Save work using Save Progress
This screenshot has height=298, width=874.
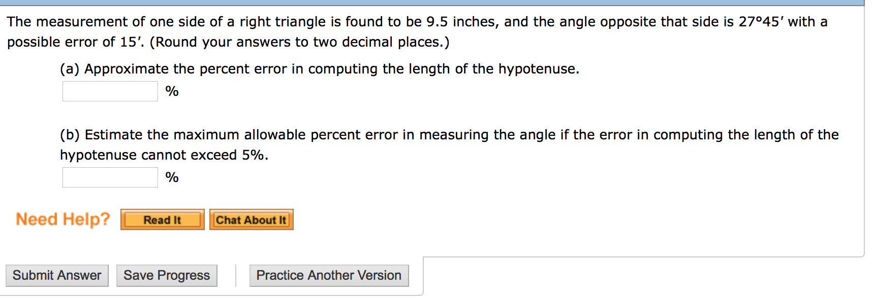coord(167,275)
